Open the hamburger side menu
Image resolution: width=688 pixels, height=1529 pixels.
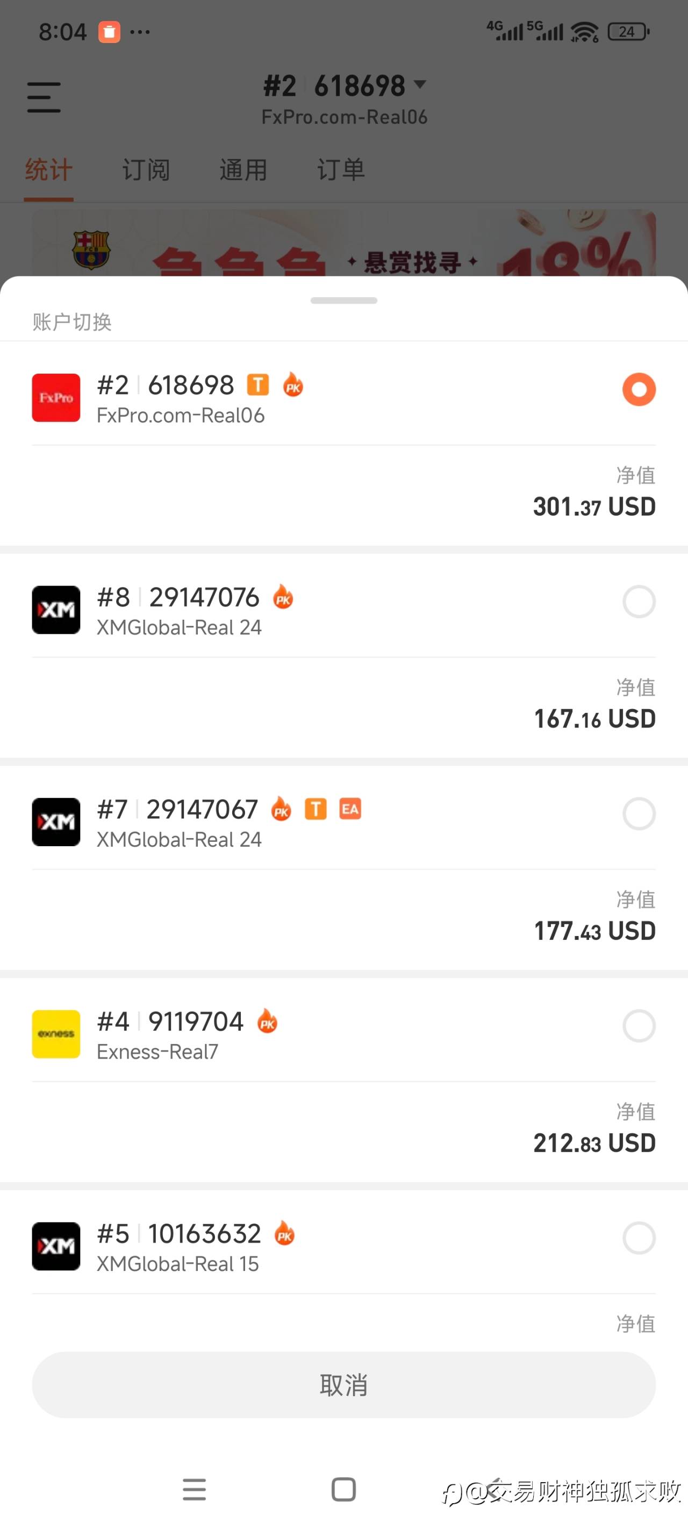coord(44,97)
